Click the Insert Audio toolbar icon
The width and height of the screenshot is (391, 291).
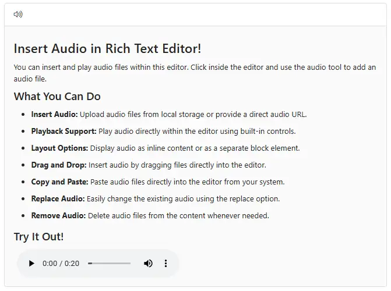click(18, 15)
